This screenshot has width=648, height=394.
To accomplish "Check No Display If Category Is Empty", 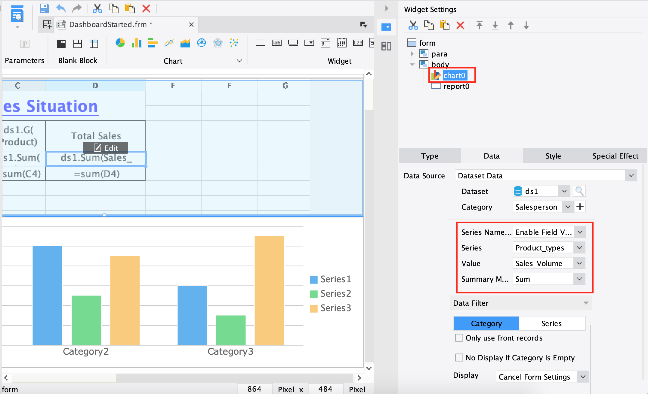I will click(459, 358).
